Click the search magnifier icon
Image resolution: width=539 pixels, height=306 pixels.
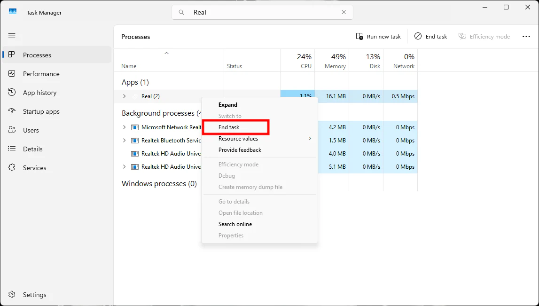(181, 12)
